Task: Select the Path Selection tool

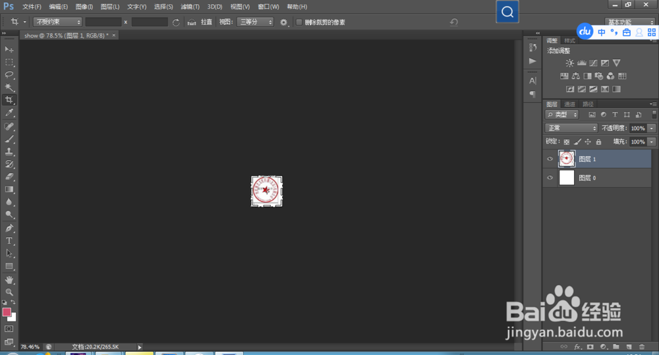Action: tap(9, 254)
